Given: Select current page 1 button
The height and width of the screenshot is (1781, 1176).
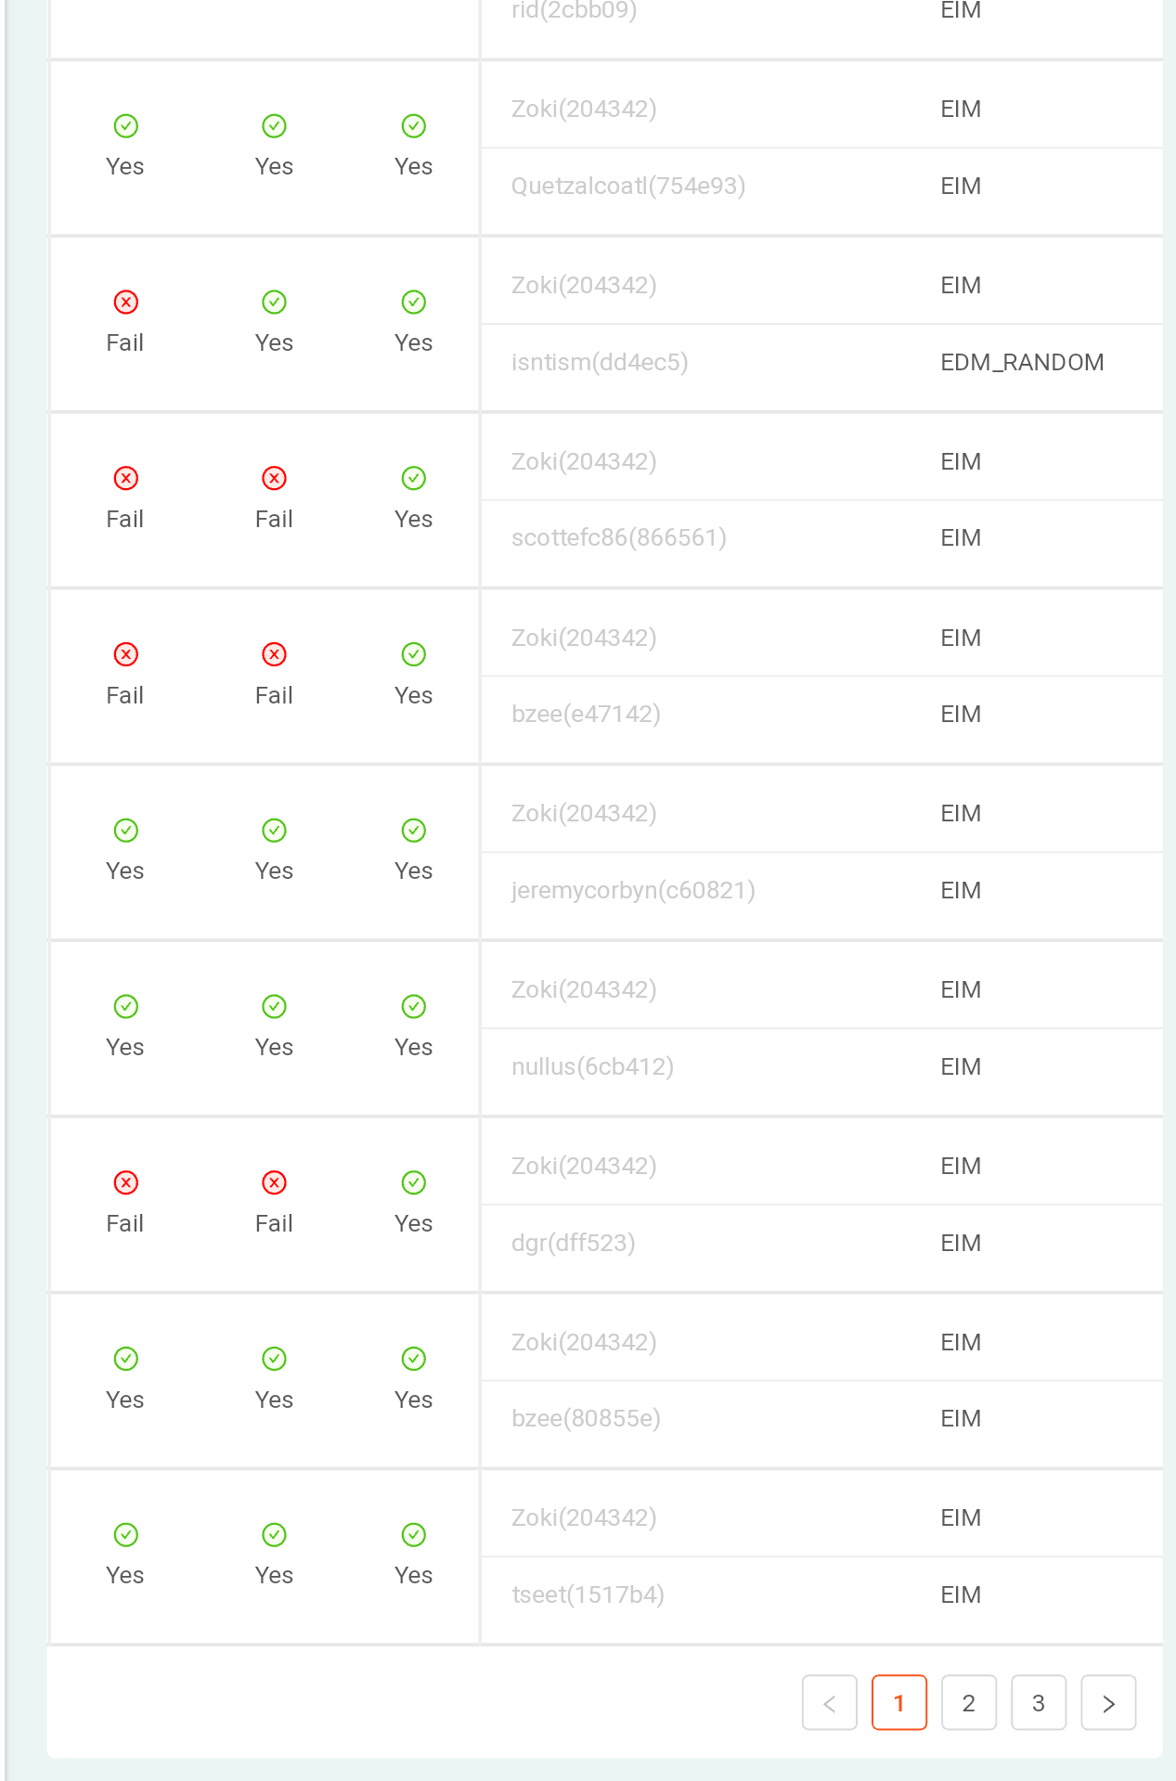Looking at the screenshot, I should tap(898, 1703).
